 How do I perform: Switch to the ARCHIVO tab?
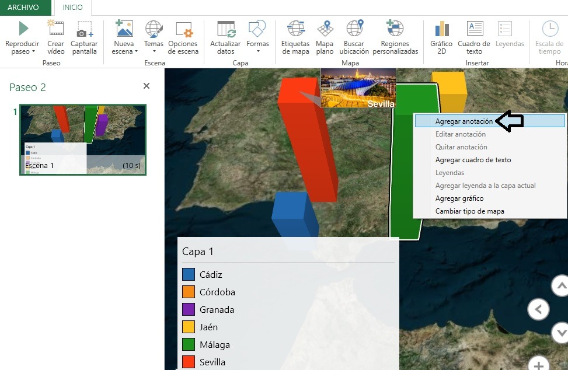[25, 7]
